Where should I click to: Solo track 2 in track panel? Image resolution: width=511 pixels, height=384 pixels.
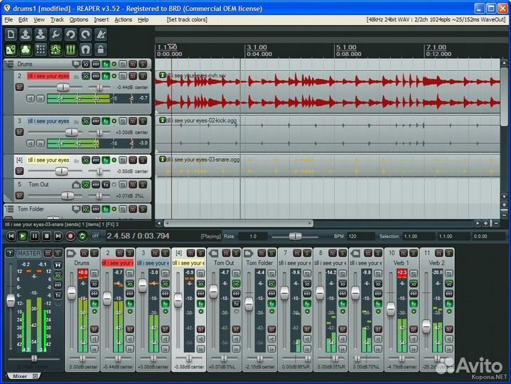click(143, 76)
